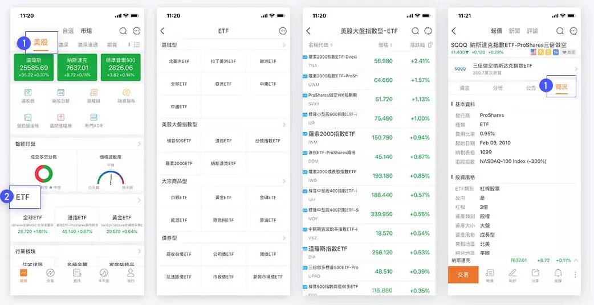This screenshot has height=305, width=594.
Task: Open the market list-menu icon beside 期貨 tab
Action: pyautogui.click(x=137, y=44)
